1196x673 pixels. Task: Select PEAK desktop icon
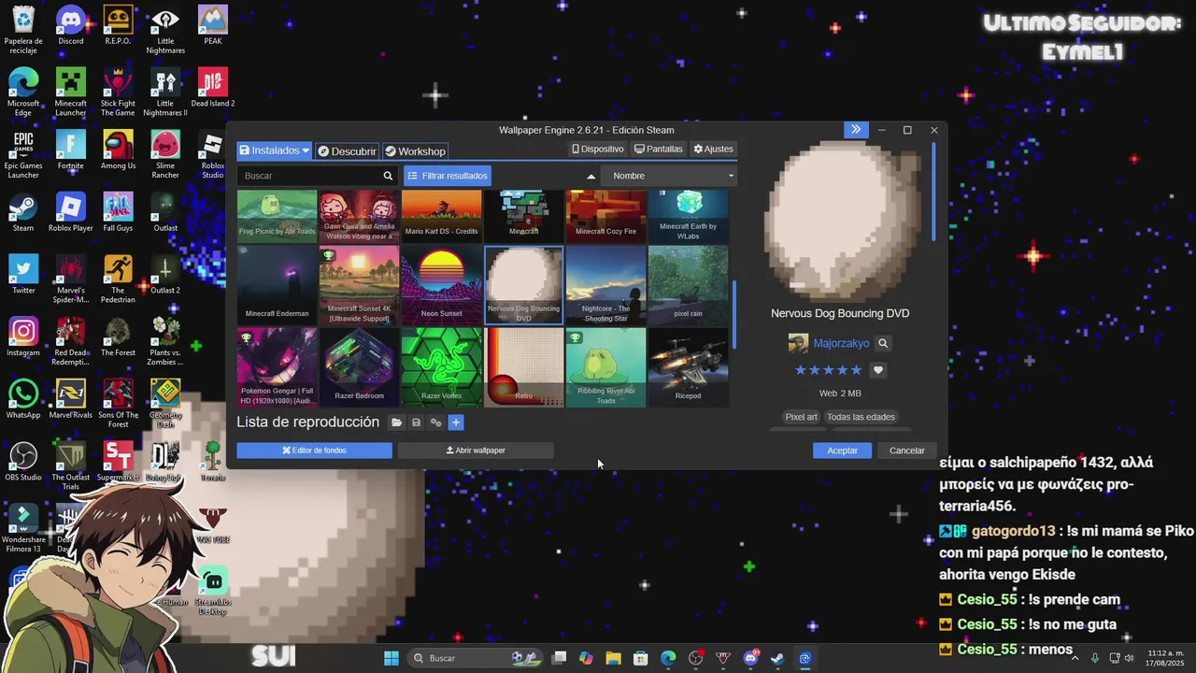[x=213, y=25]
